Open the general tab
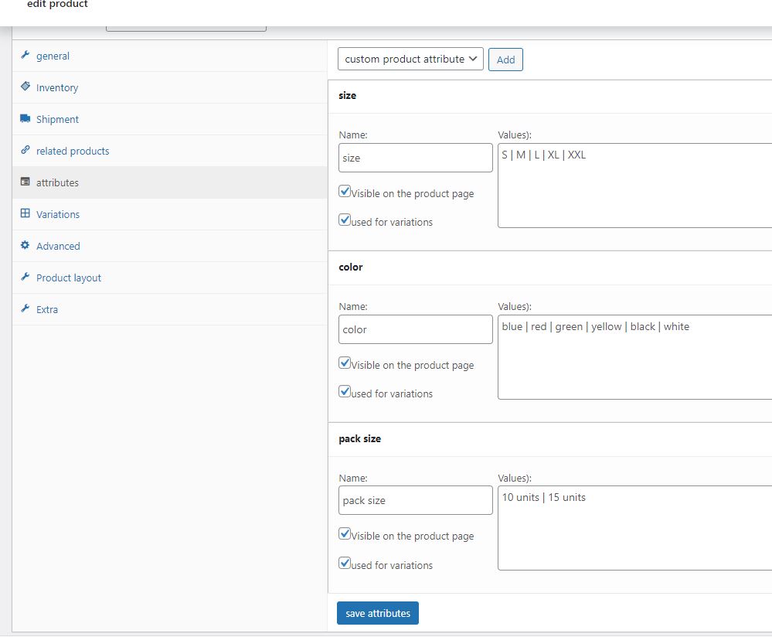 tap(169, 56)
